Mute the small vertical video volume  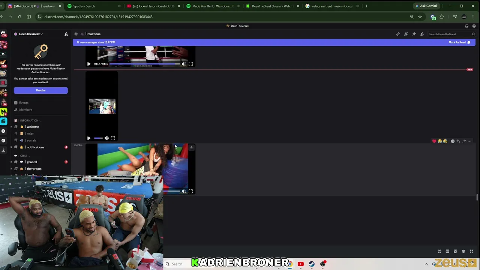[106, 138]
